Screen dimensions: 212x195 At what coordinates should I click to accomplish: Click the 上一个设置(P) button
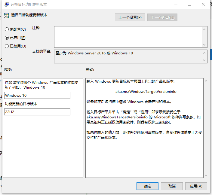(130, 17)
